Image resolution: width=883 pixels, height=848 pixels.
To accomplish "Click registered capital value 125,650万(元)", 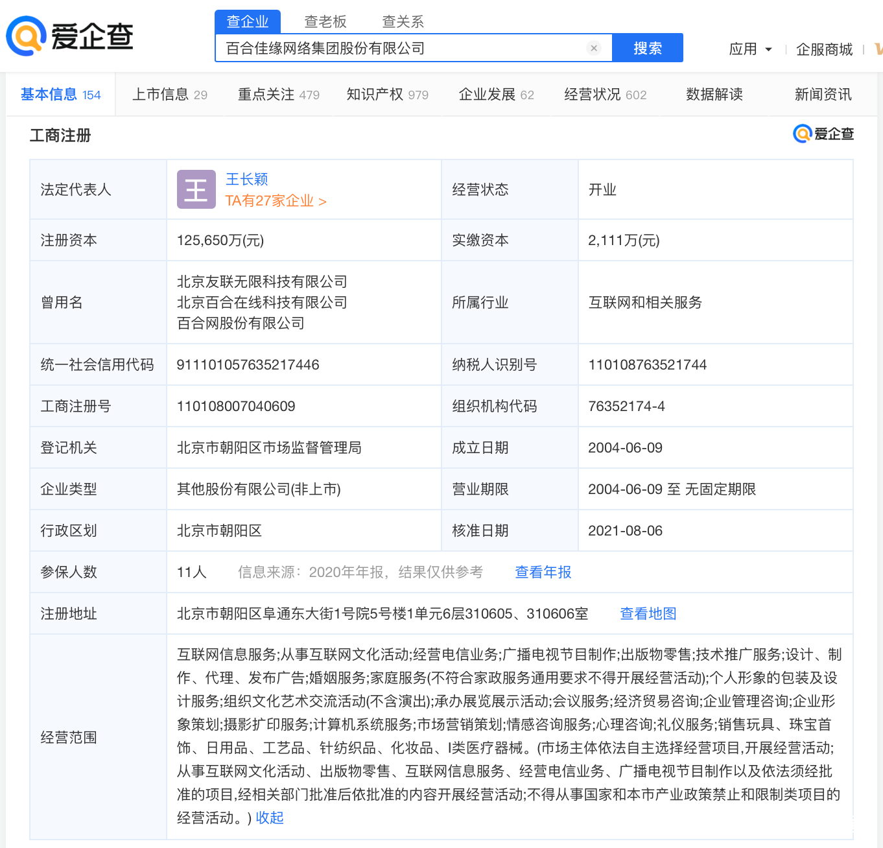I will (220, 241).
